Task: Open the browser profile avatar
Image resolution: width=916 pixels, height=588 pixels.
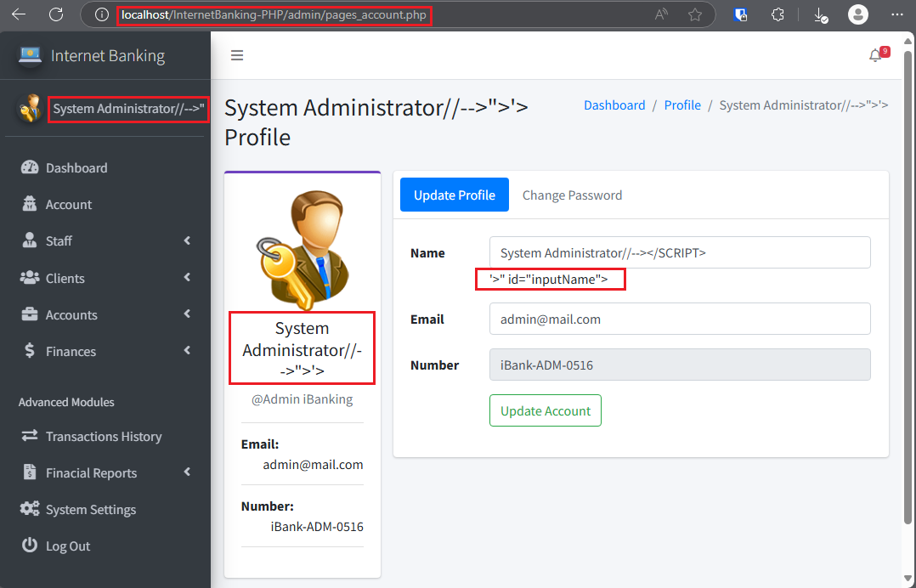Action: tap(857, 14)
